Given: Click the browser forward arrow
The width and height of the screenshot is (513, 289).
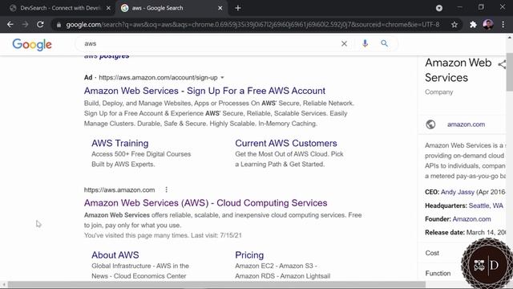Looking at the screenshot, I should (25, 24).
